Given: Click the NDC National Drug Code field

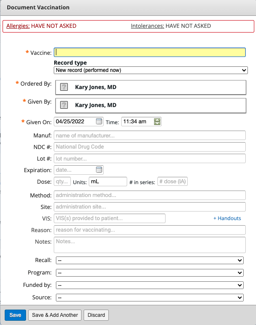Looking at the screenshot, I should (150, 147).
